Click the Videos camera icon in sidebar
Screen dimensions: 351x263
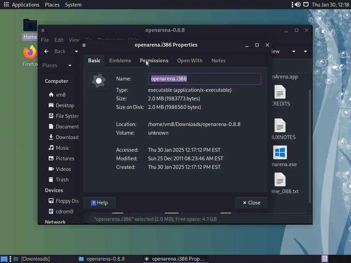pos(51,169)
